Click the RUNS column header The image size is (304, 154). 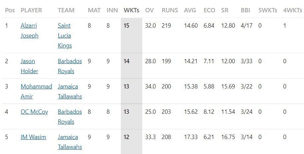[x=170, y=10]
